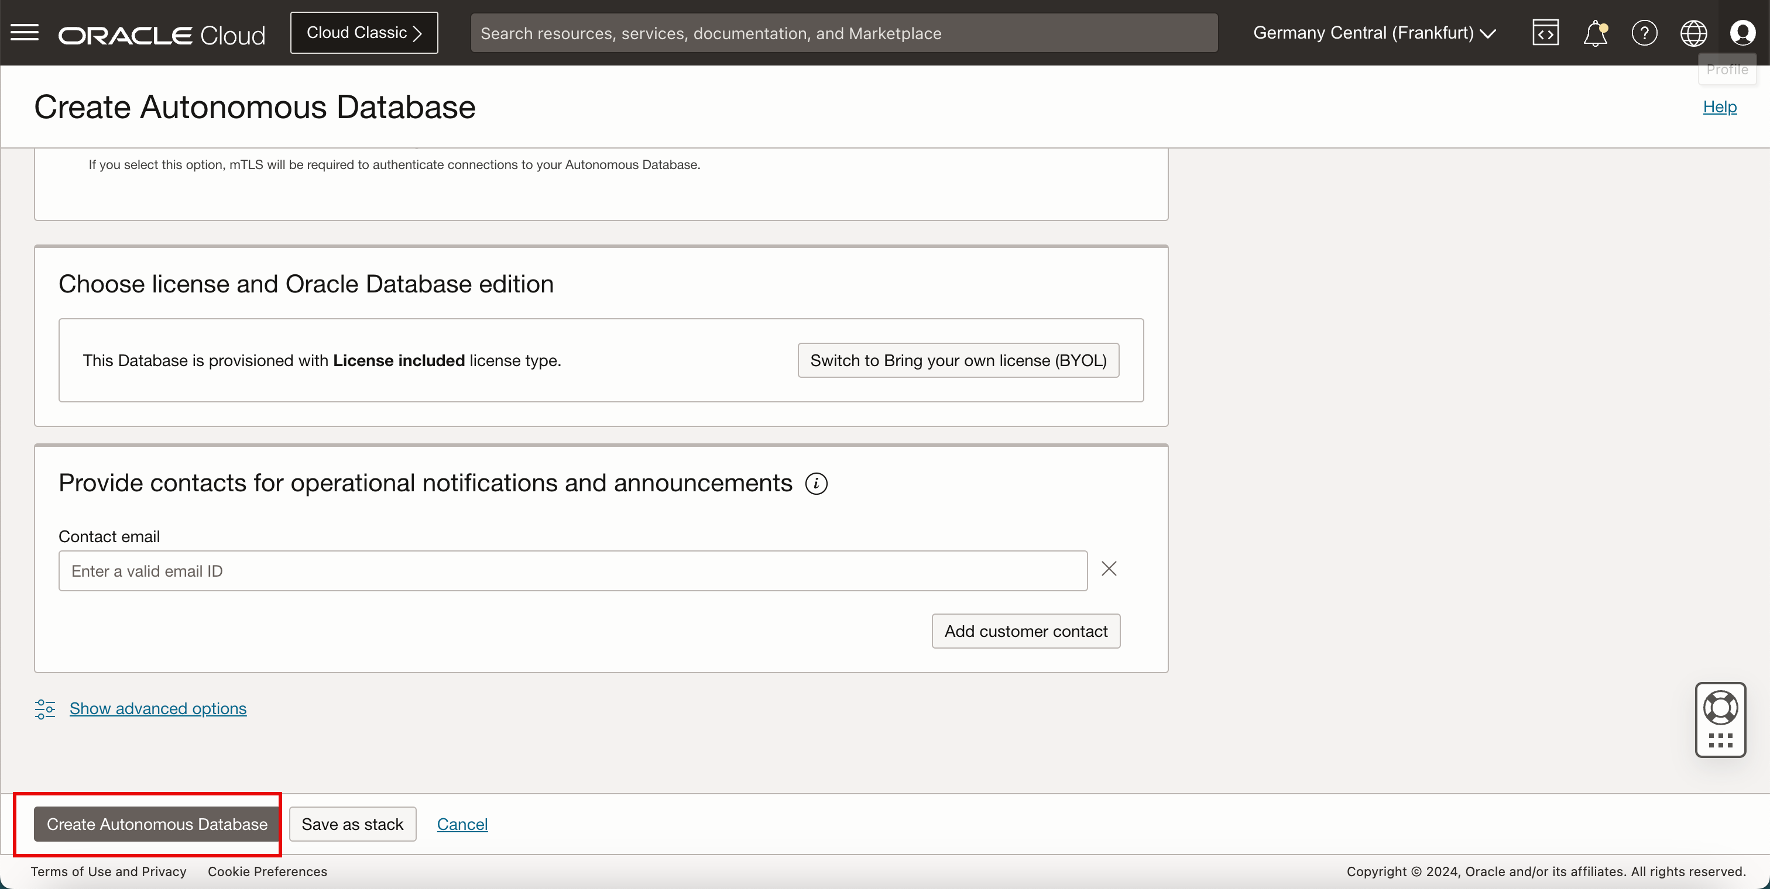
Task: Switch to Bring your own license (BYOL)
Action: click(958, 360)
